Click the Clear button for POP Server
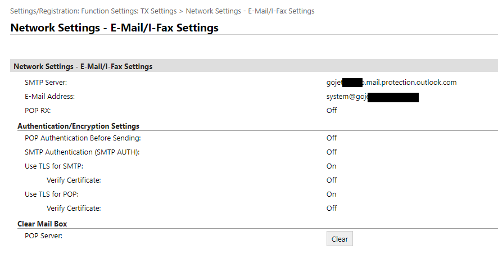498x254 pixels. (x=339, y=239)
